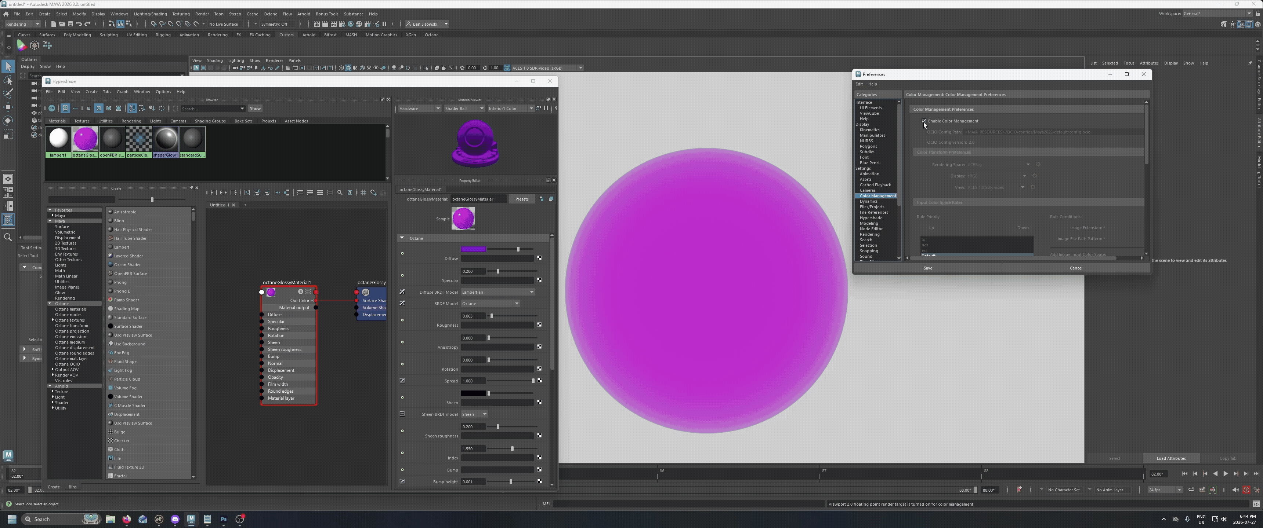The width and height of the screenshot is (1263, 528).
Task: Toggle the Enable Color Management checkbox
Action: tap(924, 121)
